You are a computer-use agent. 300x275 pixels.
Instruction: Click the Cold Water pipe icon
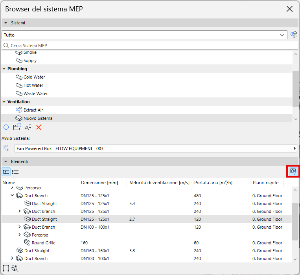click(19, 77)
